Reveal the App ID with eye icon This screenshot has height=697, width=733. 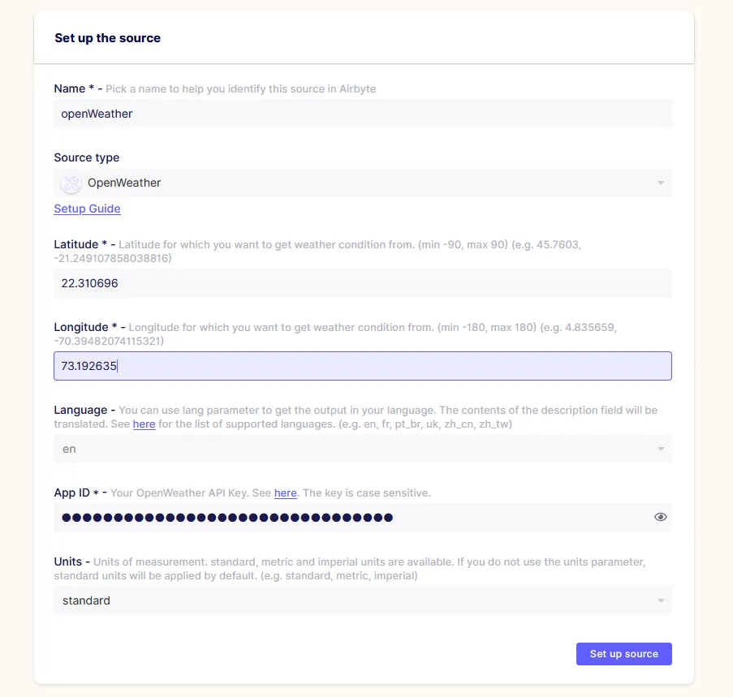660,517
